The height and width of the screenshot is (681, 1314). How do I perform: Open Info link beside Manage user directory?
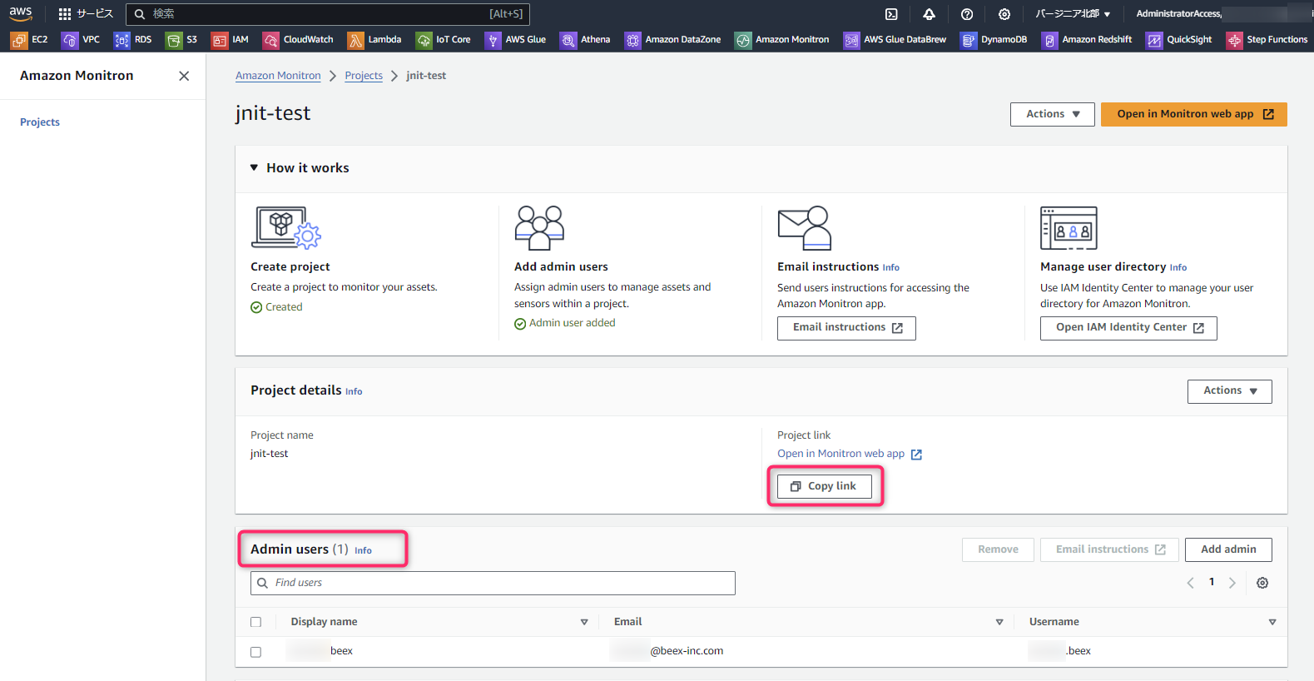(1178, 268)
